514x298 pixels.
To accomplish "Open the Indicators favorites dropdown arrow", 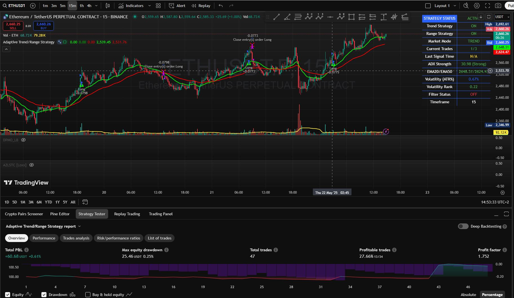I will coord(149,6).
